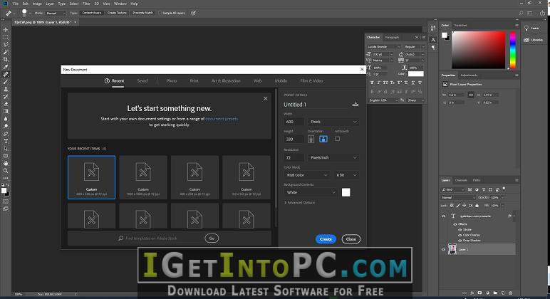
Task: Click the lock all icon in Layers panel
Action: coord(477,206)
